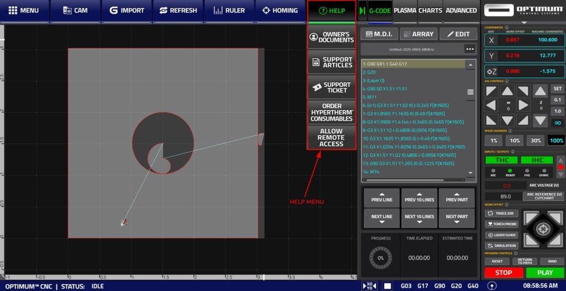Go to PREV PART
Image resolution: width=566 pixels, height=291 pixels.
coord(456,198)
